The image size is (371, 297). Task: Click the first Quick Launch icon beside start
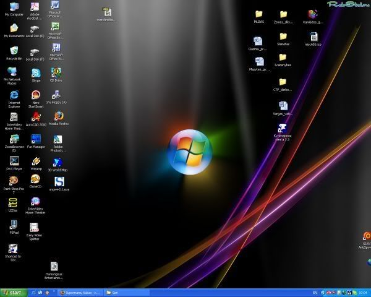[x=33, y=293]
